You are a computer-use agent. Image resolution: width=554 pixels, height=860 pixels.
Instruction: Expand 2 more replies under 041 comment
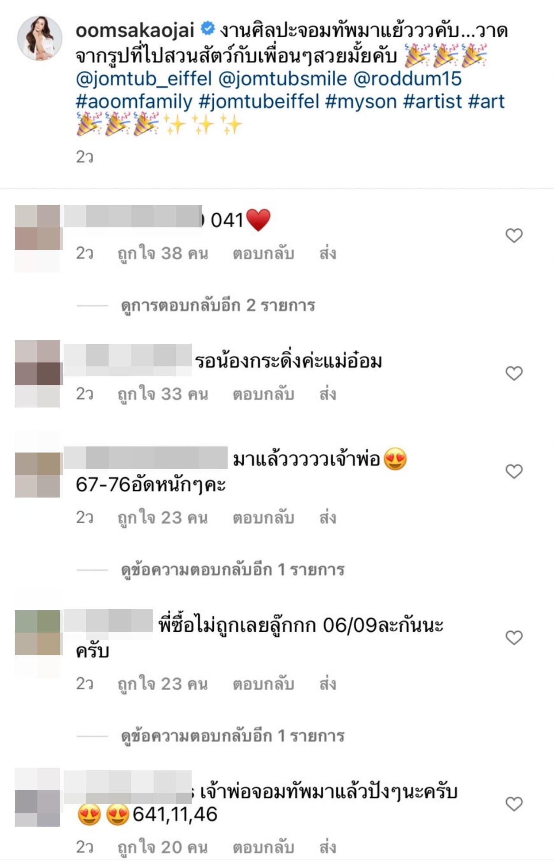tap(218, 306)
